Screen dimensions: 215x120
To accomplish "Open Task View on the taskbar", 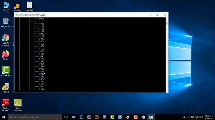I will (66, 117).
